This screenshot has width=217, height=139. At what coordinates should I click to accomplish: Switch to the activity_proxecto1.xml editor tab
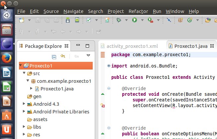[130, 46]
